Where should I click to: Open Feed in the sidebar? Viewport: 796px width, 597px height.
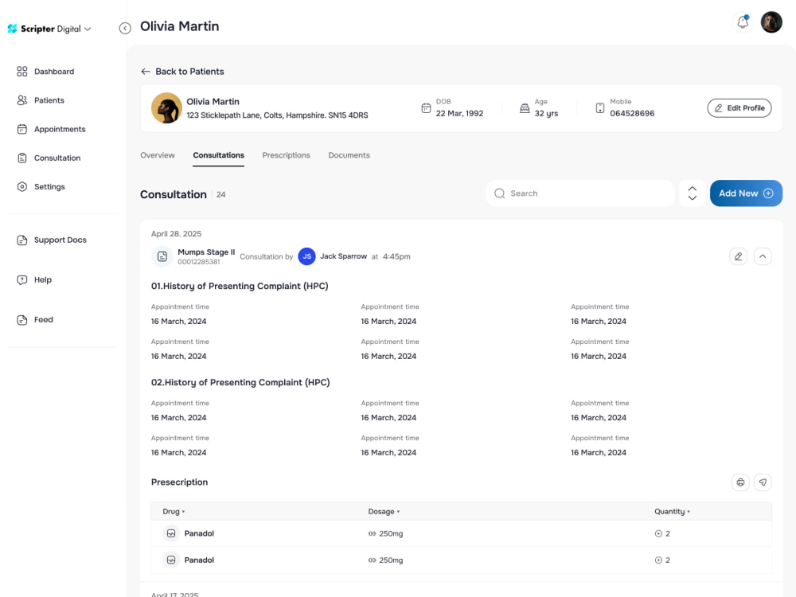pos(43,320)
